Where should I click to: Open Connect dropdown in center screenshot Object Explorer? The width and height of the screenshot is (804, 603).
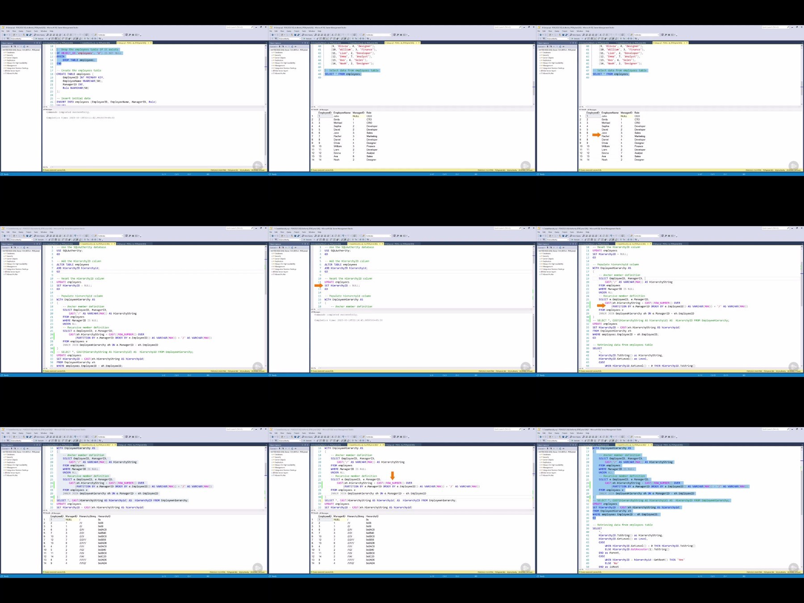click(x=274, y=247)
